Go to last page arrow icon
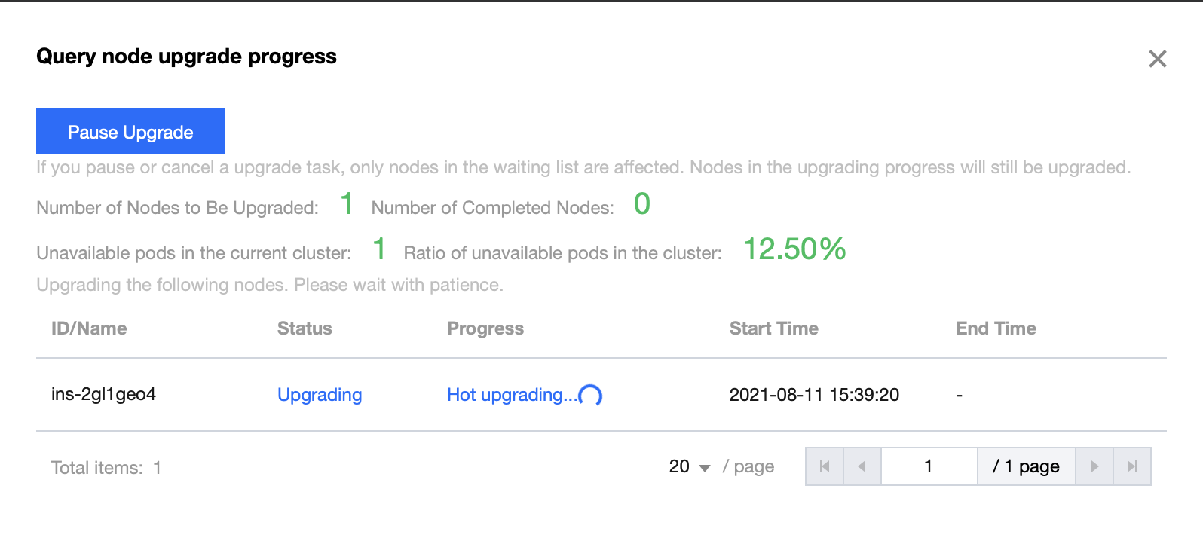1203x550 pixels. pyautogui.click(x=1131, y=466)
